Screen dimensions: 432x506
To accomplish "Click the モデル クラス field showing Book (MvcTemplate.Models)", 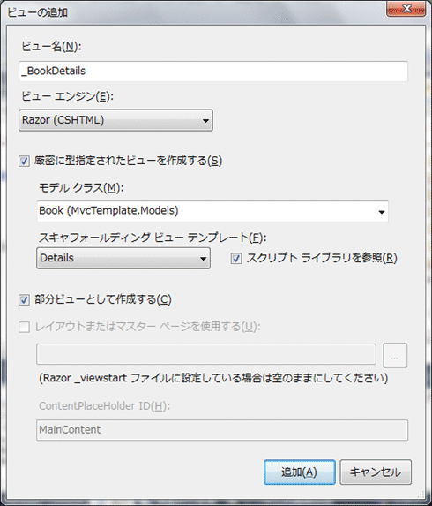I will [x=212, y=211].
